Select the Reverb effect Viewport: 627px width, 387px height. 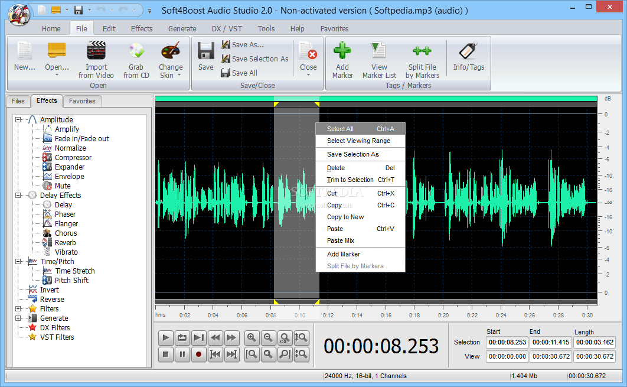tap(65, 242)
